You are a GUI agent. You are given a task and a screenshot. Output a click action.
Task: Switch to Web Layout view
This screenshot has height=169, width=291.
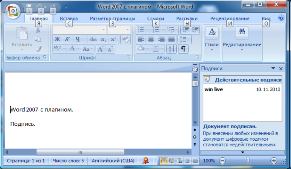pos(179,161)
